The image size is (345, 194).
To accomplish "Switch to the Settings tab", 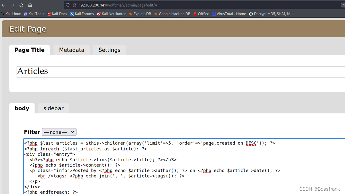I will pyautogui.click(x=109, y=50).
